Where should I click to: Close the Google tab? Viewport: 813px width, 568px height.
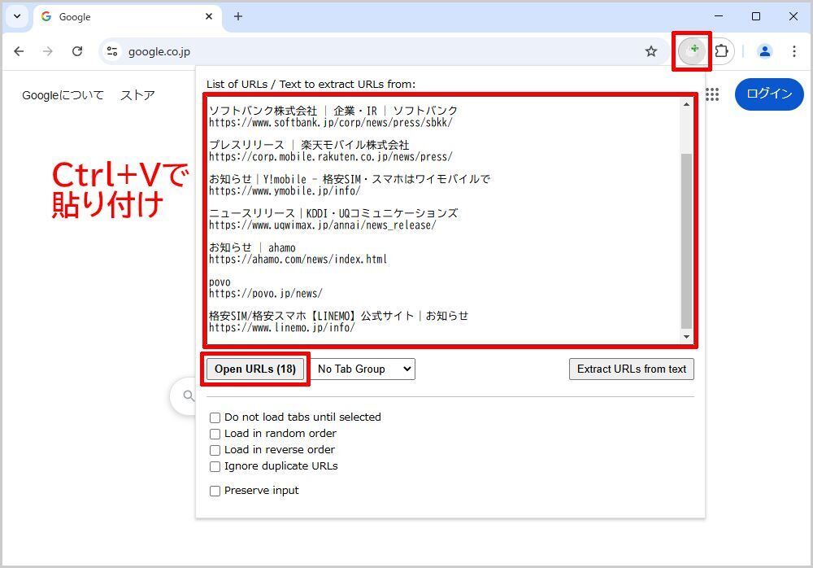209,16
